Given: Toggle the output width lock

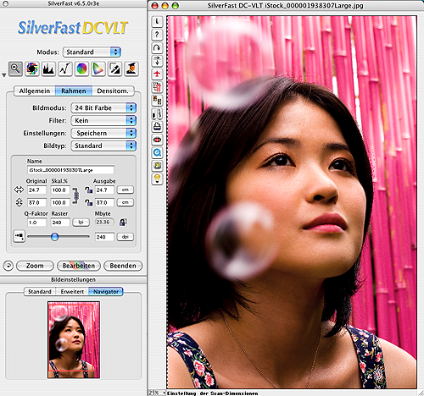Looking at the screenshot, I should point(89,190).
